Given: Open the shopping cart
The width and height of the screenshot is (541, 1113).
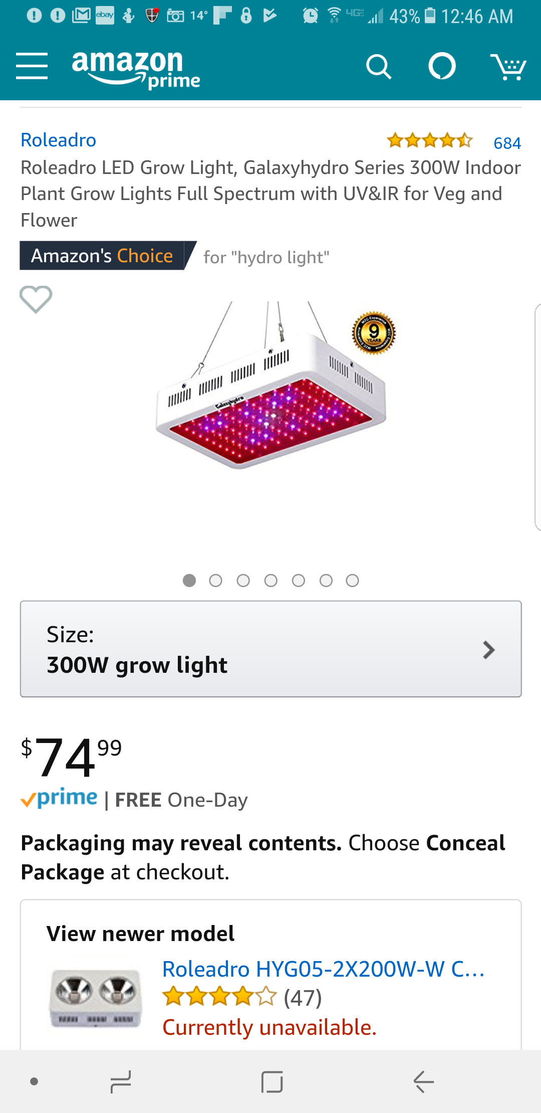Looking at the screenshot, I should (508, 67).
